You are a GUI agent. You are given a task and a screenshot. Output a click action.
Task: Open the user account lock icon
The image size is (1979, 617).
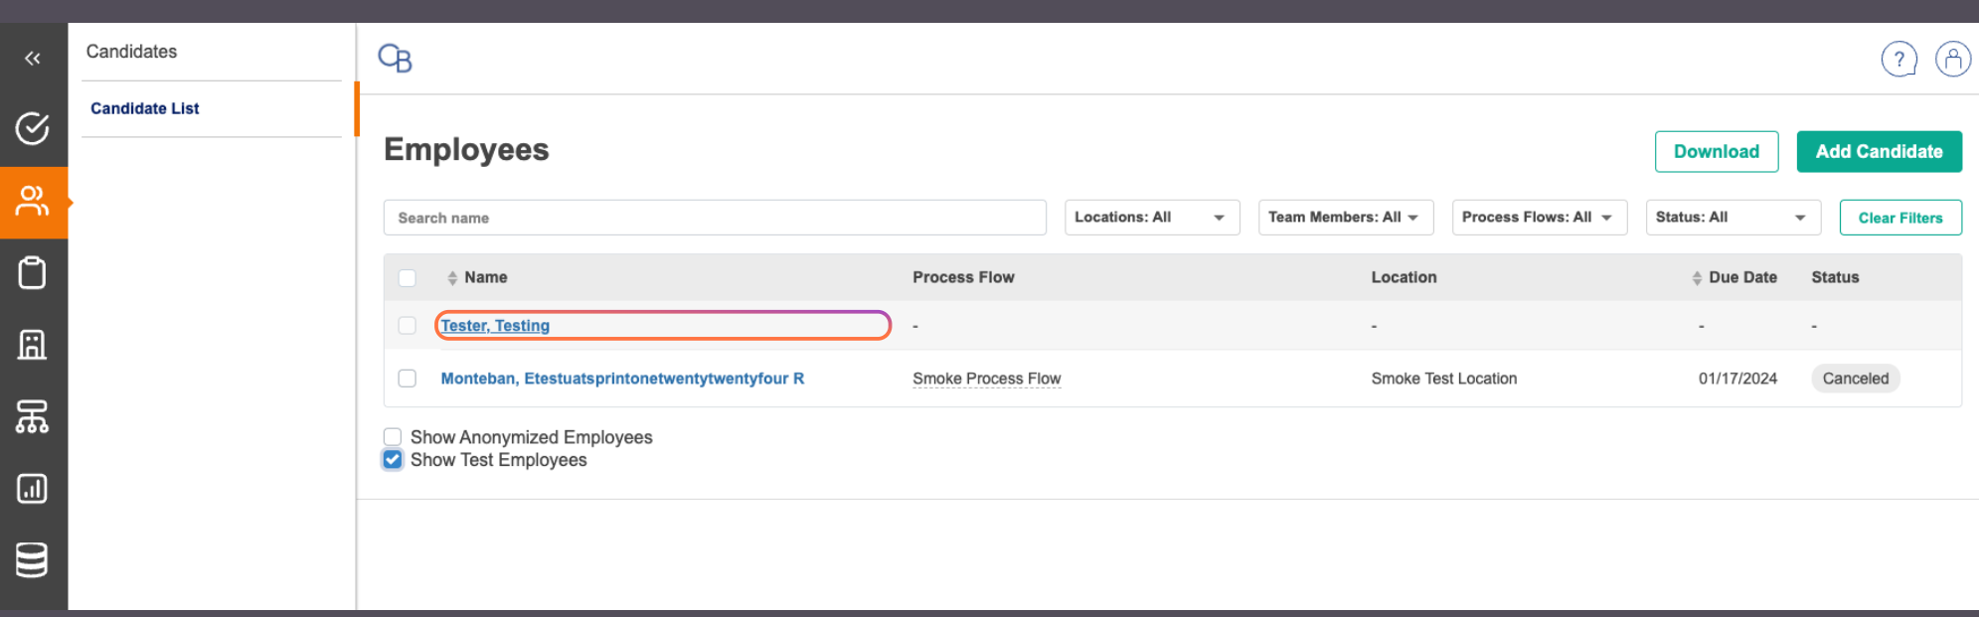tap(1952, 60)
